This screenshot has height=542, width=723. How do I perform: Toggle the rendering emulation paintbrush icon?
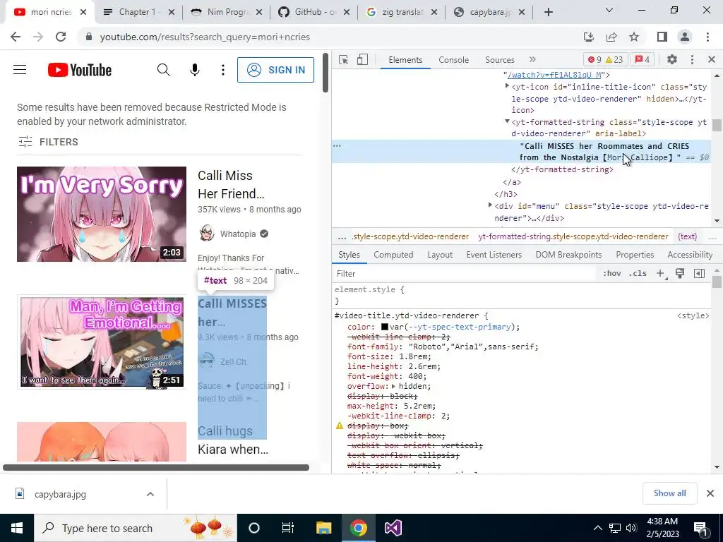pos(680,274)
